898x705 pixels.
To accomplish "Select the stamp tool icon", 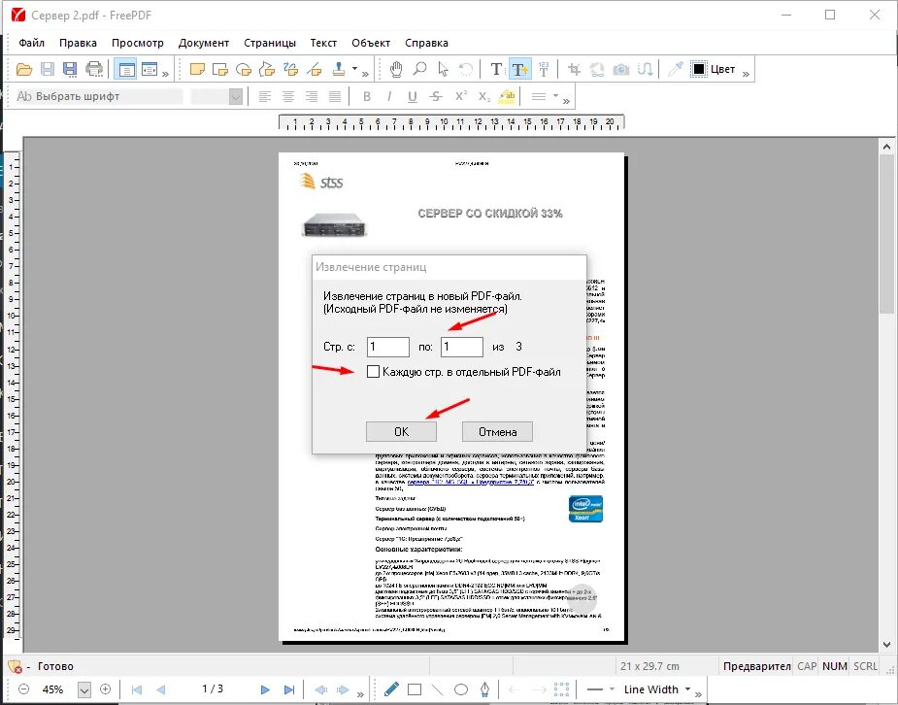I will (339, 69).
